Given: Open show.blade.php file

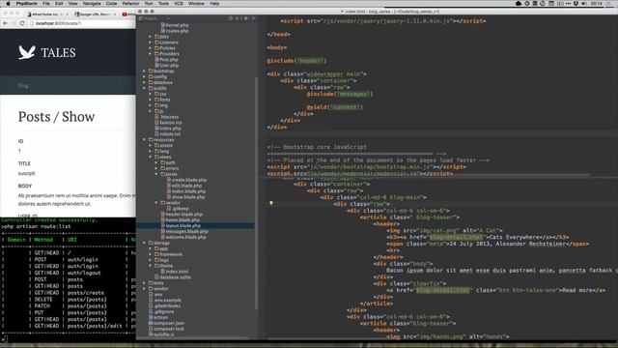Looking at the screenshot, I should pyautogui.click(x=185, y=197).
